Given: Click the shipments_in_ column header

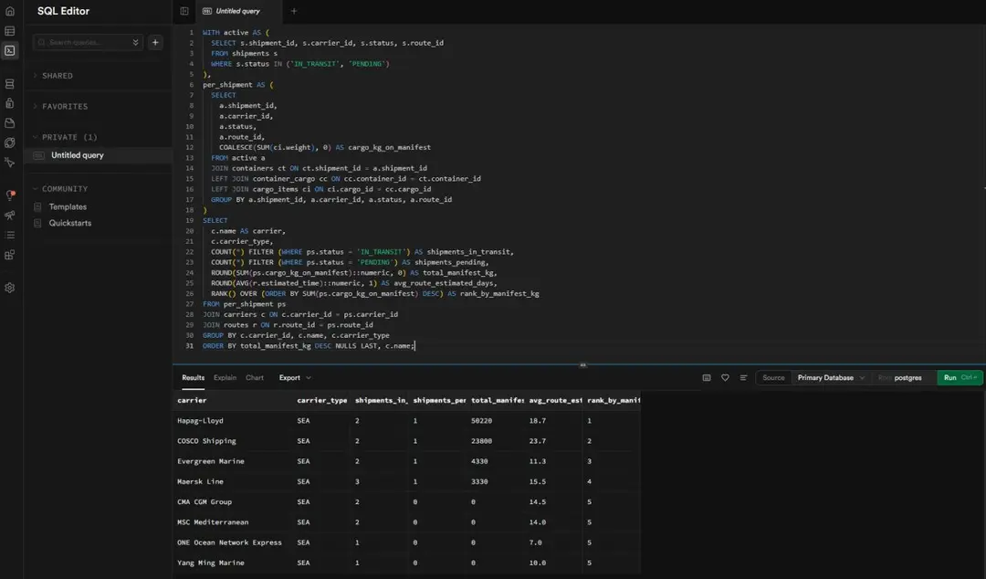Looking at the screenshot, I should point(379,400).
